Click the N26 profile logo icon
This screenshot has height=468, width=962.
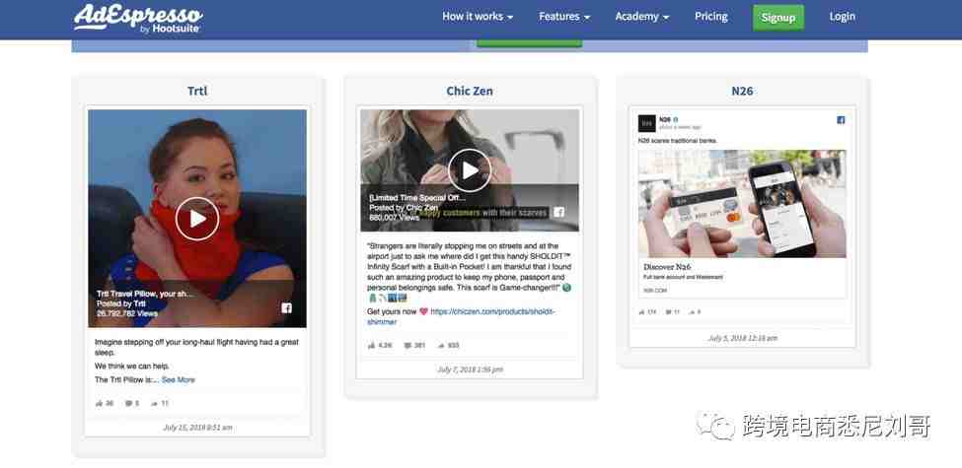point(646,123)
